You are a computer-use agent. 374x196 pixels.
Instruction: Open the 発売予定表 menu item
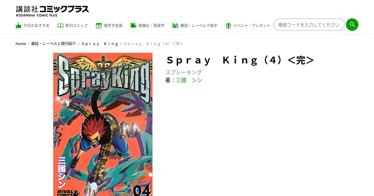point(109,26)
